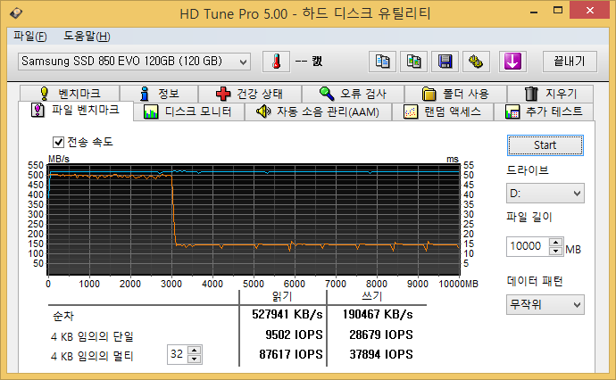The width and height of the screenshot is (616, 380).
Task: Click the 4 KB 임의의 멀티 label
Action: [x=92, y=357]
